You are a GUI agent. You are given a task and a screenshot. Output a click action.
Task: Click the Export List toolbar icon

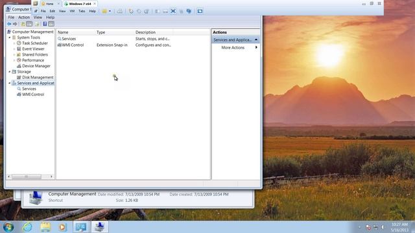[x=37, y=24]
